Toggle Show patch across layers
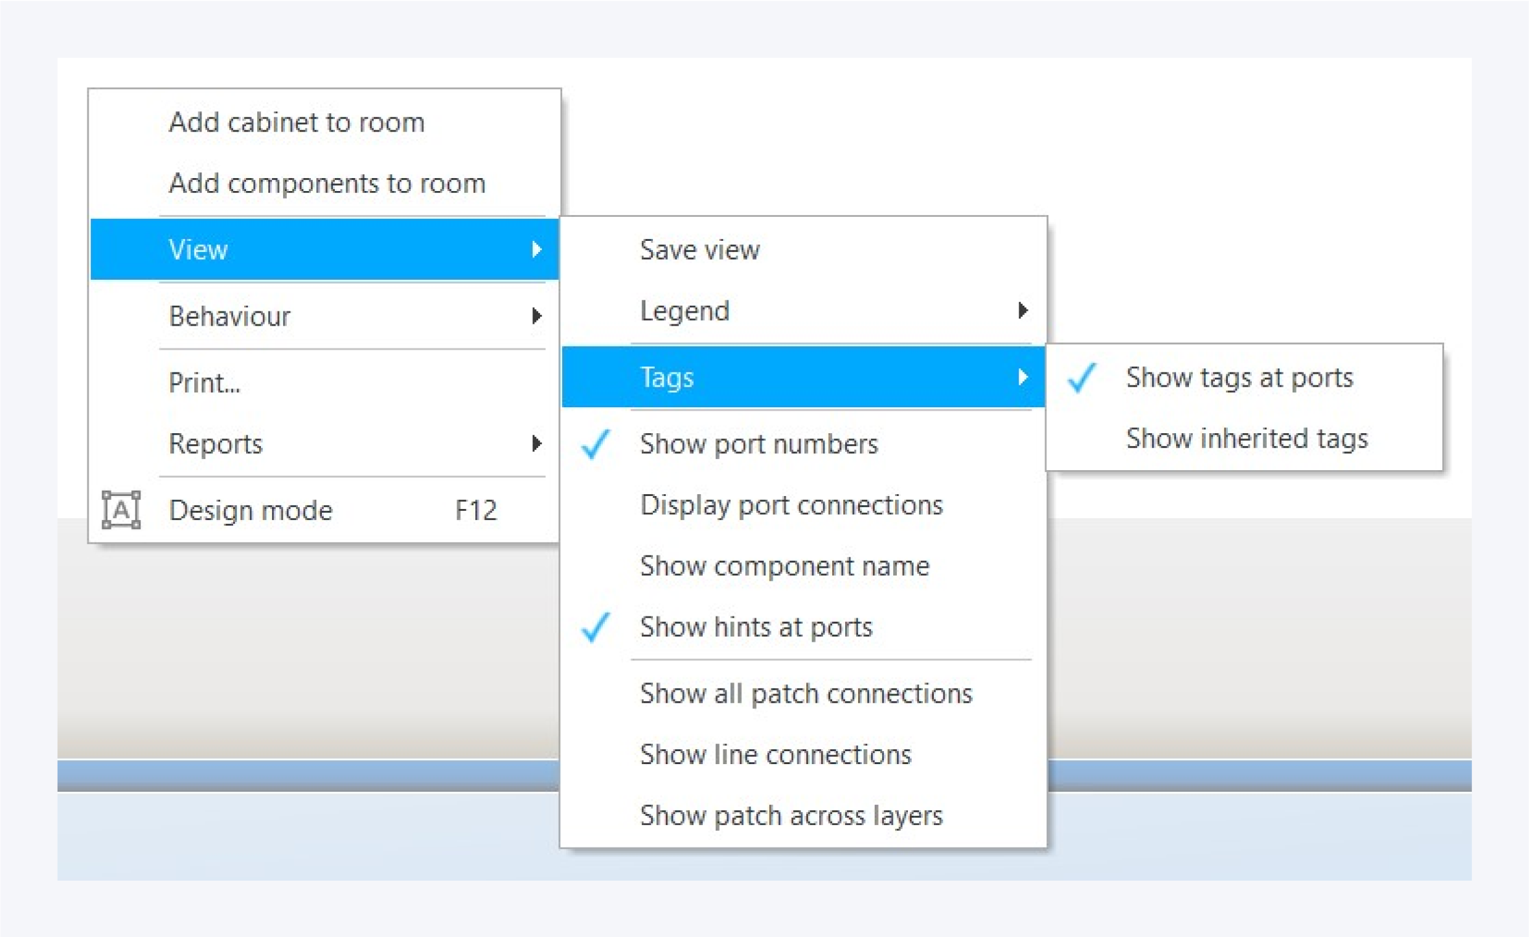This screenshot has width=1529, height=937. [791, 816]
